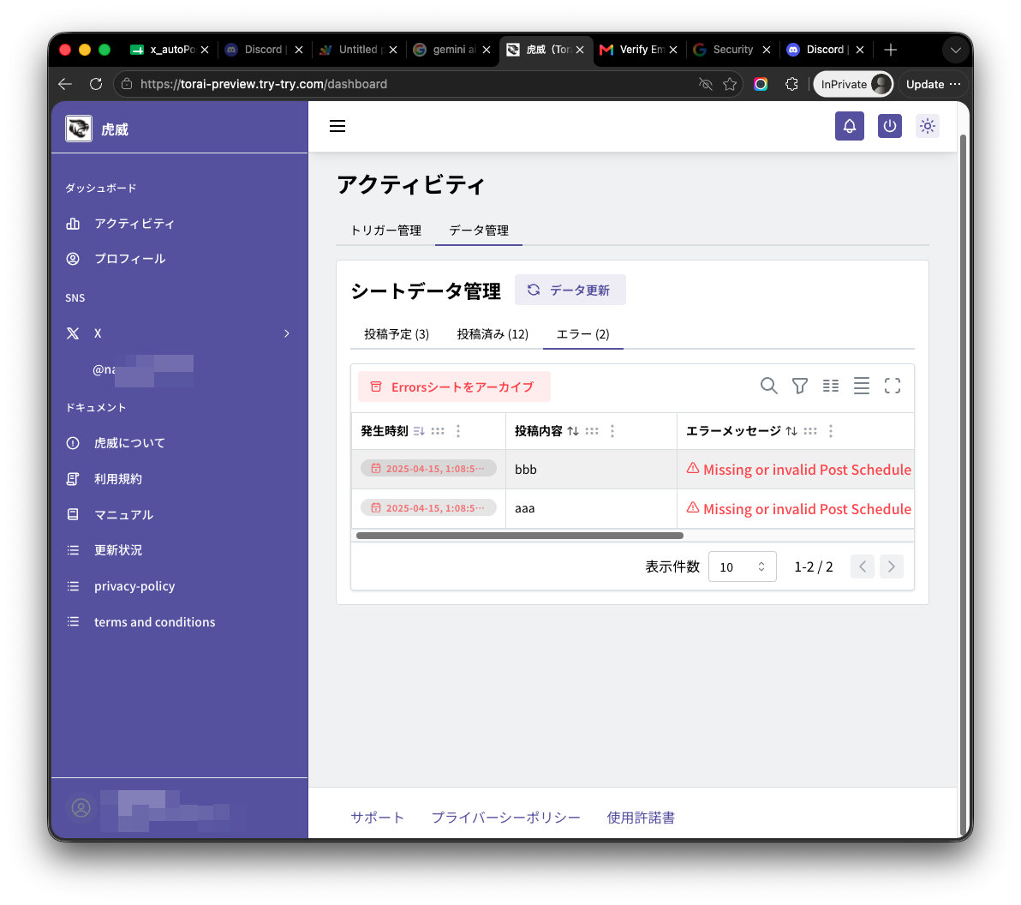
Task: Grab the エラーメッセージ column drag handle
Action: point(810,431)
